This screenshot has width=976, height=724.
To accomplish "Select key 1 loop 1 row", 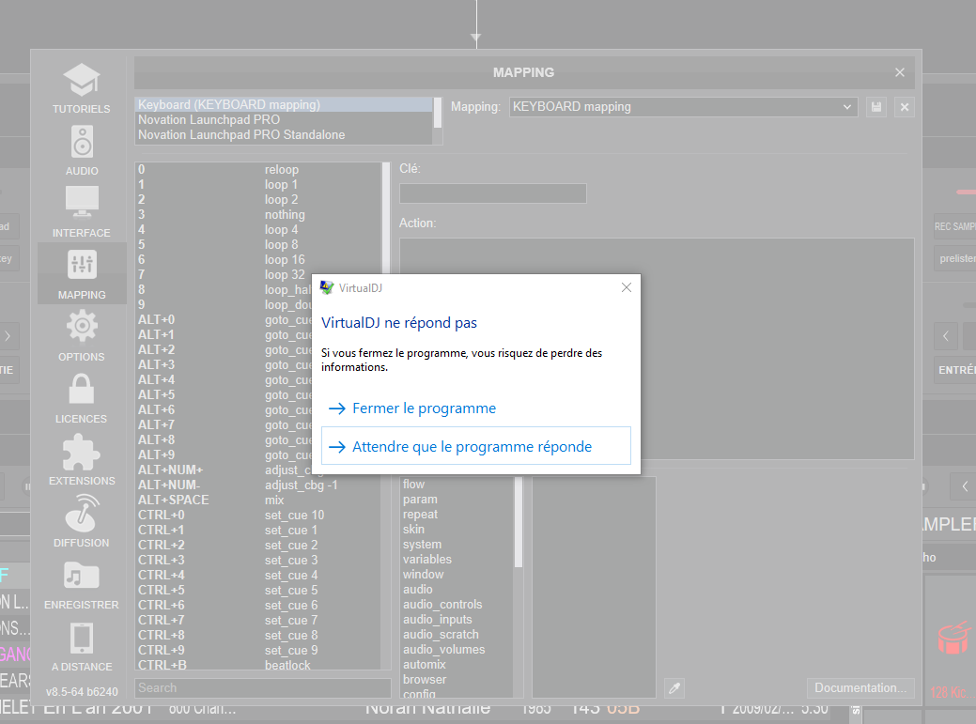I will click(x=258, y=184).
